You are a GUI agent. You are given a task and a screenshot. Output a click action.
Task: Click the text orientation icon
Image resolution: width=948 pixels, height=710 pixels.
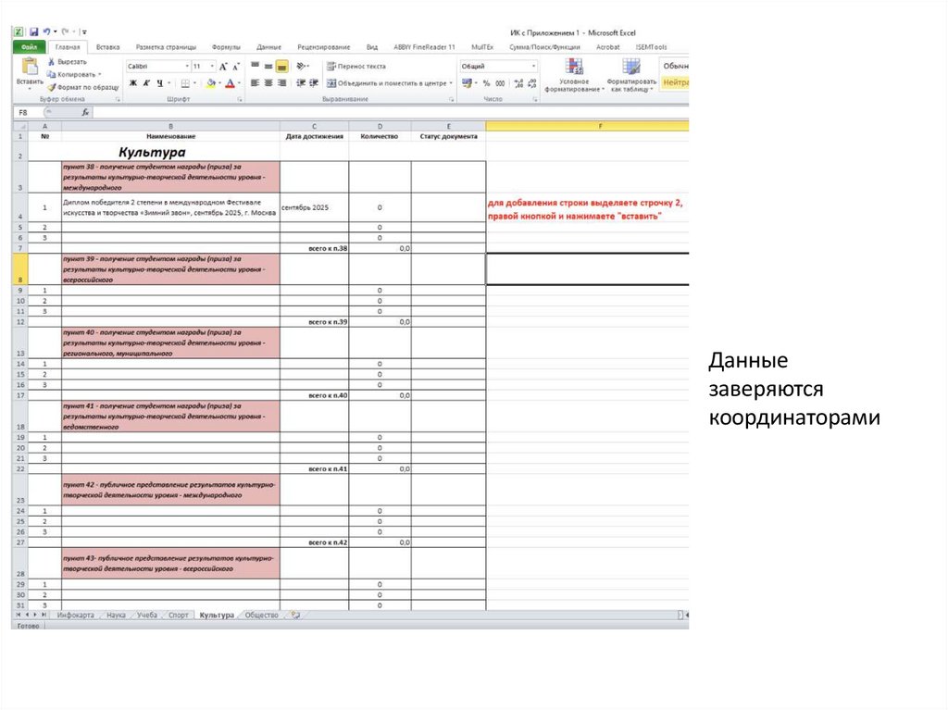(301, 66)
